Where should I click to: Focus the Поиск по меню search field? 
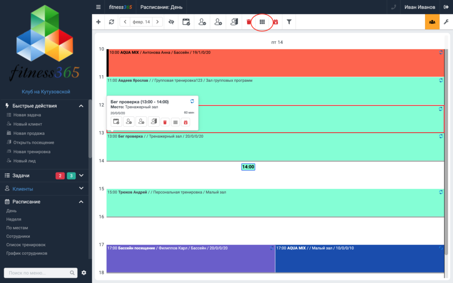pos(40,273)
